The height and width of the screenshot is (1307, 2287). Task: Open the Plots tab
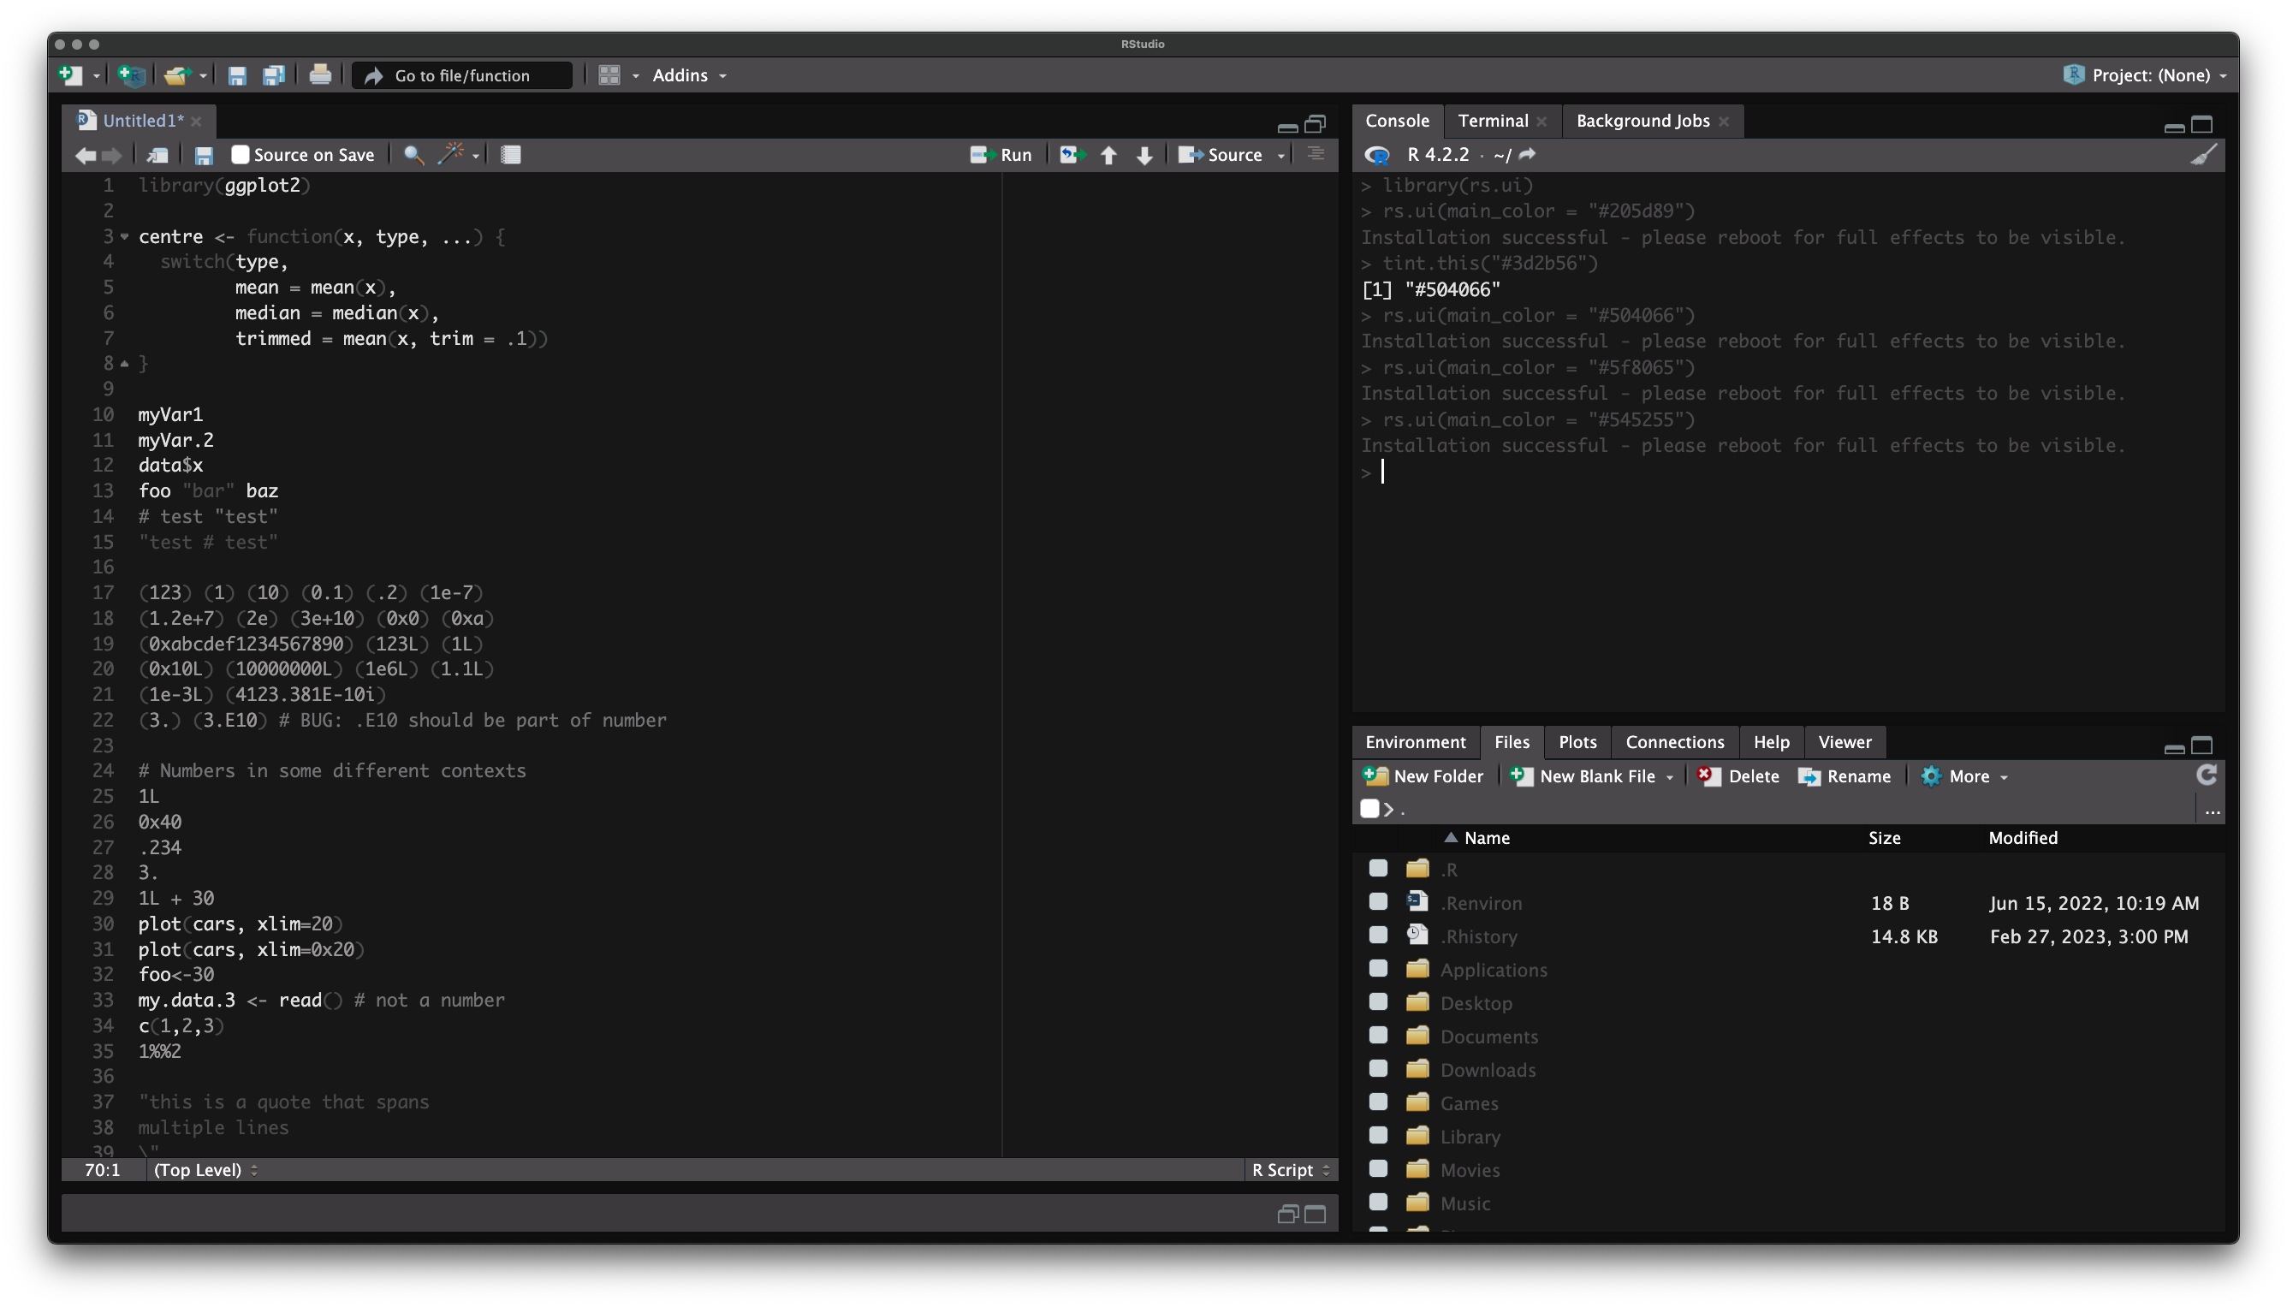click(1577, 741)
